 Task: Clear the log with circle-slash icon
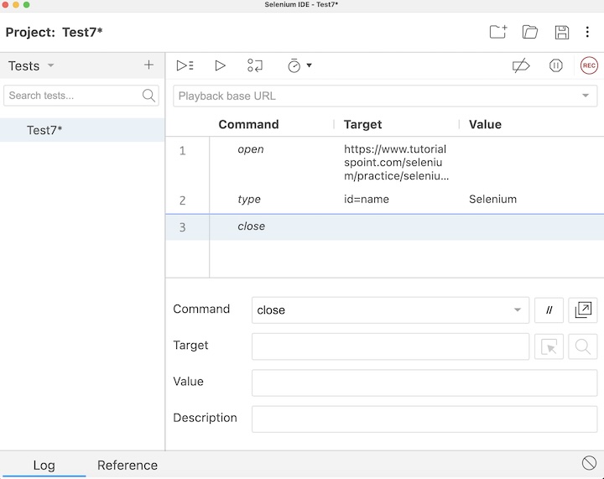tap(589, 463)
